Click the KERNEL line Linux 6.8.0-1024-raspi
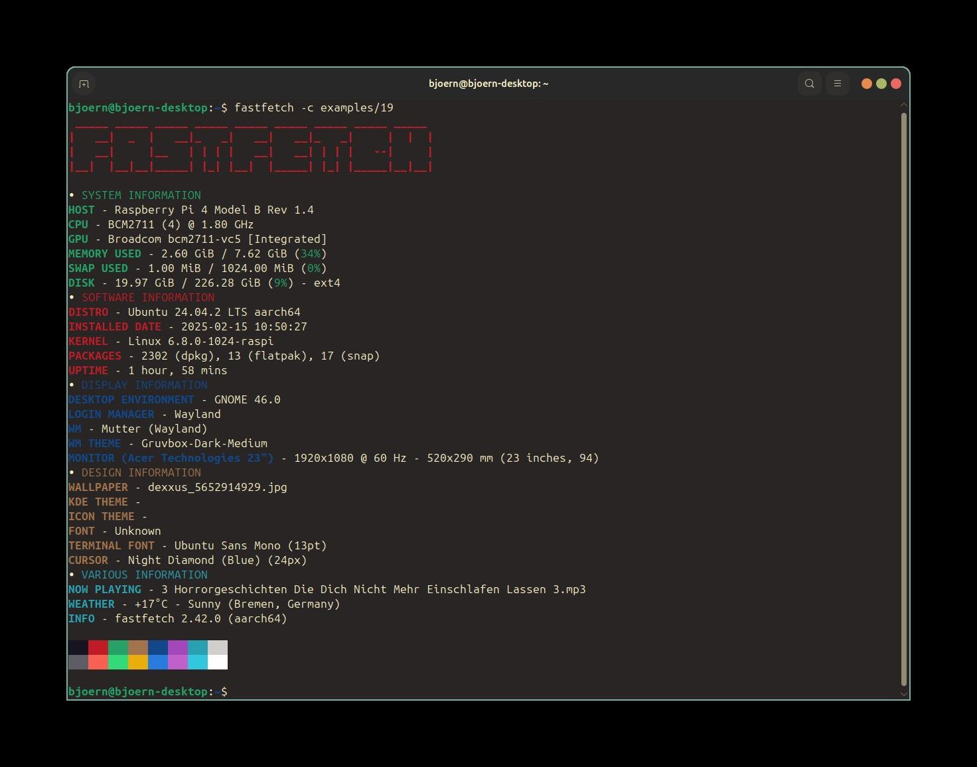The width and height of the screenshot is (977, 767). pos(171,341)
